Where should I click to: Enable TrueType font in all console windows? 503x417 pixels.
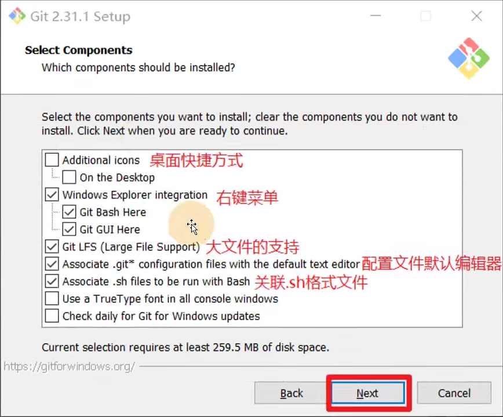click(x=52, y=299)
